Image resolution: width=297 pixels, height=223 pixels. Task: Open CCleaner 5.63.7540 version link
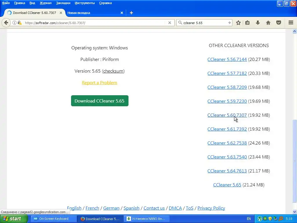click(x=227, y=157)
